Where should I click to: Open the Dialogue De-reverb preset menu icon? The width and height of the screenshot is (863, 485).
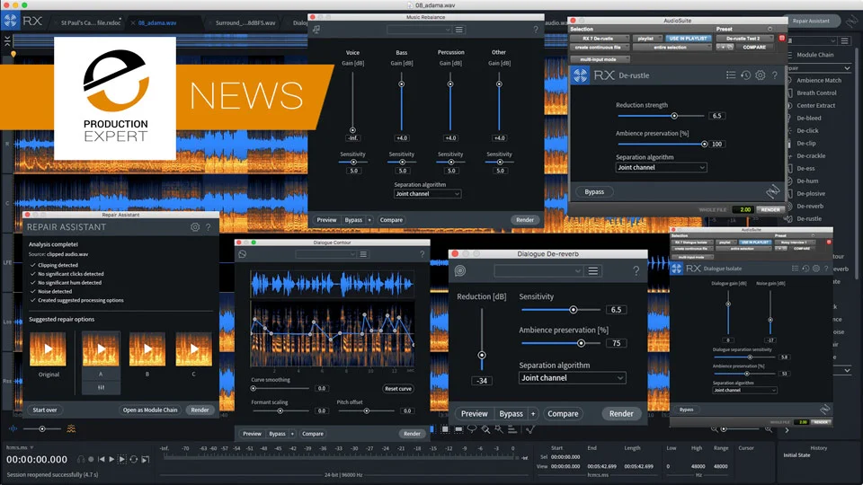click(x=592, y=270)
